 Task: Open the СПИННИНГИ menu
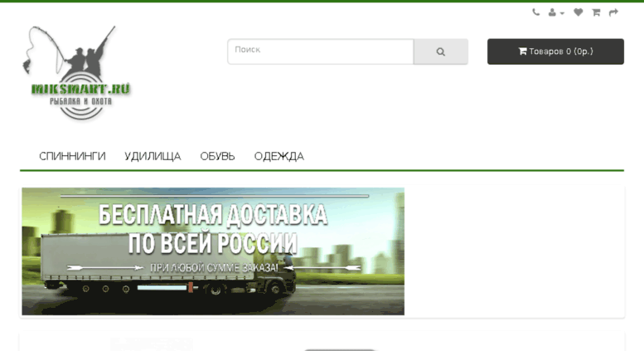72,156
